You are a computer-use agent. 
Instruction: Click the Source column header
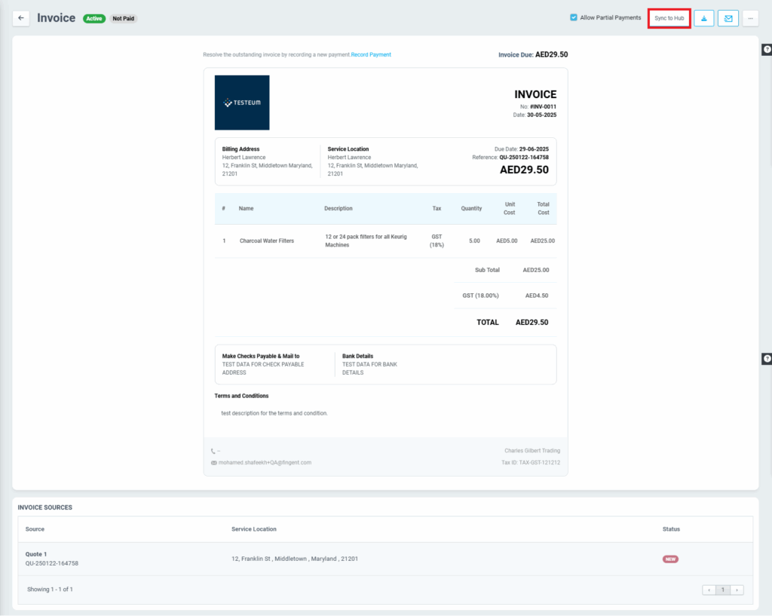(x=35, y=529)
